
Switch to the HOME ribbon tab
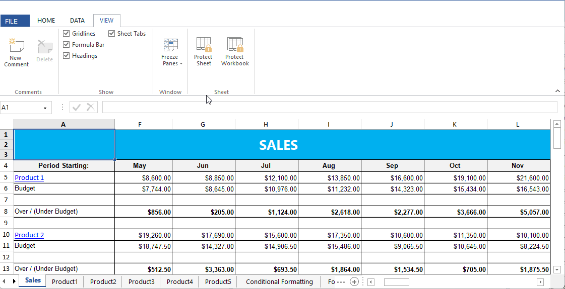46,21
